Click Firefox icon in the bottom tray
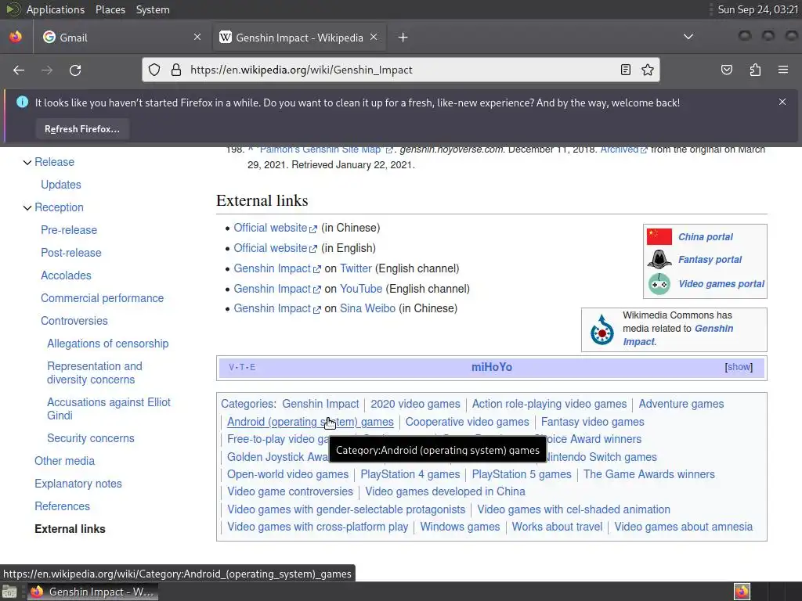The height and width of the screenshot is (601, 802). click(x=742, y=592)
